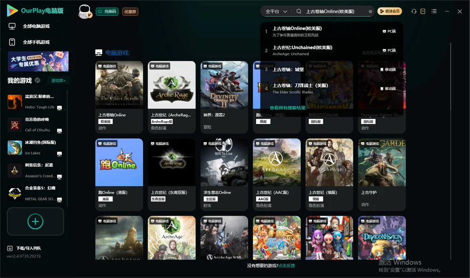Click the 极速会员 membership button
Screen dimensions: 470x278
coord(390,11)
